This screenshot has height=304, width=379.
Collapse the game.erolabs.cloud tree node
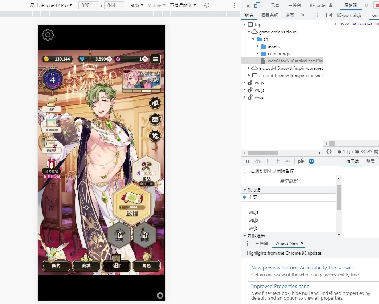point(249,32)
